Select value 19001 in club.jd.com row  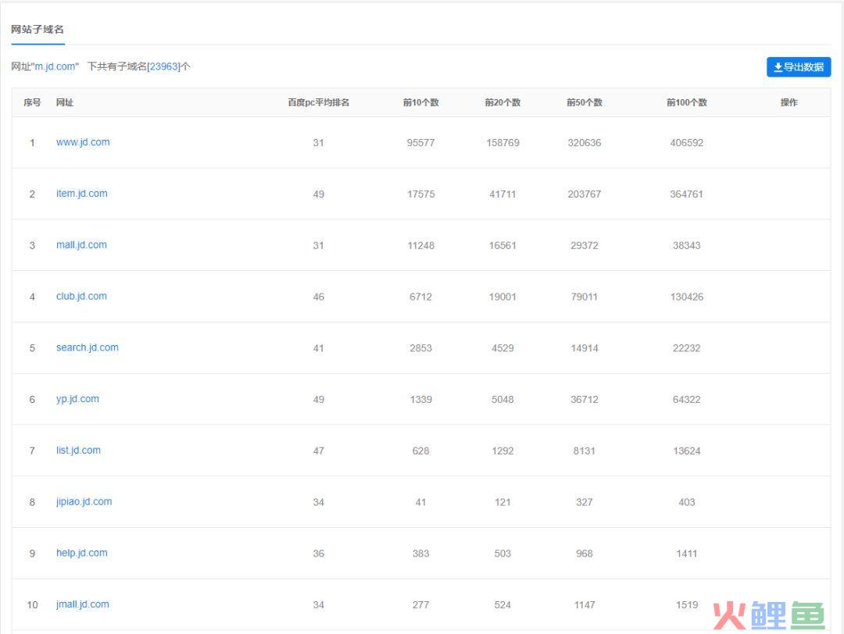click(502, 297)
